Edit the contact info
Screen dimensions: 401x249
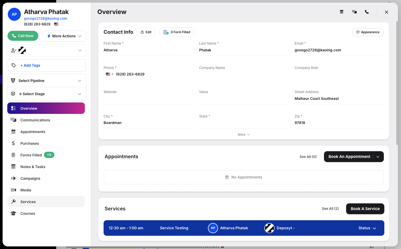[x=146, y=32]
